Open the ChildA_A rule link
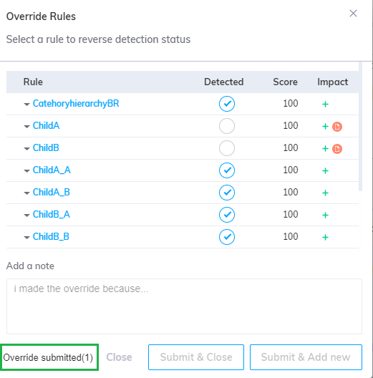Screen dimensions: 373x378 [52, 170]
